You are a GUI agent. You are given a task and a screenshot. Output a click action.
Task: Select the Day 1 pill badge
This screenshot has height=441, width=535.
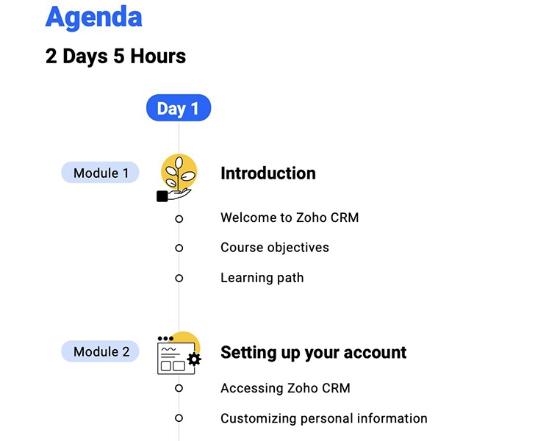click(x=179, y=108)
